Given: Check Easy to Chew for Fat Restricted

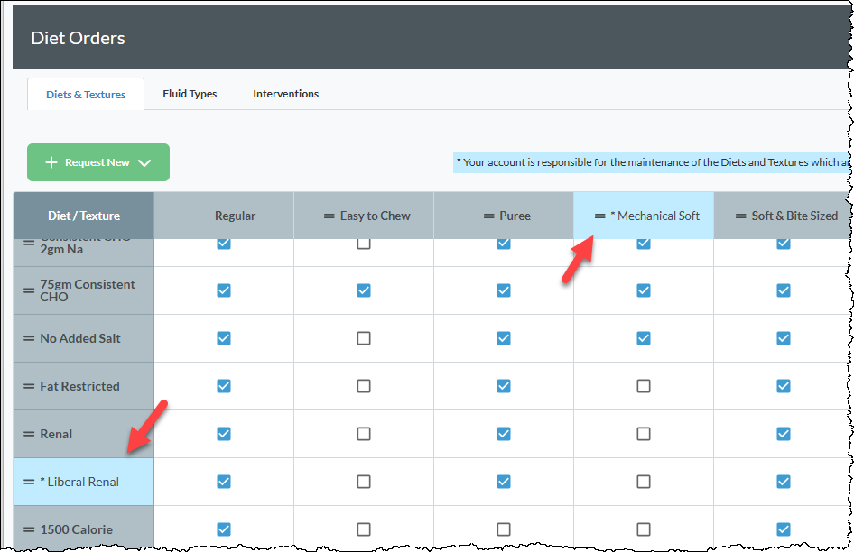Looking at the screenshot, I should (364, 387).
